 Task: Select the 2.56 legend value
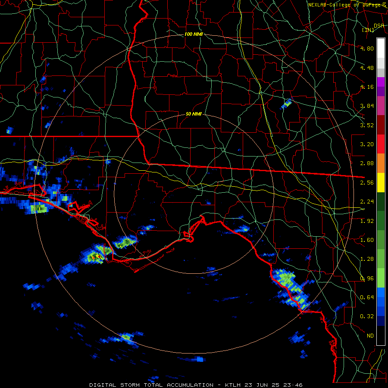pyautogui.click(x=367, y=183)
